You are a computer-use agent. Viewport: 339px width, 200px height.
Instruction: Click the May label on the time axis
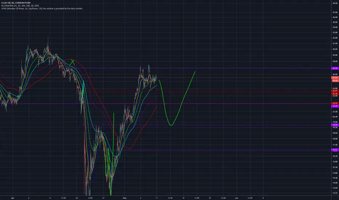pos(124,198)
